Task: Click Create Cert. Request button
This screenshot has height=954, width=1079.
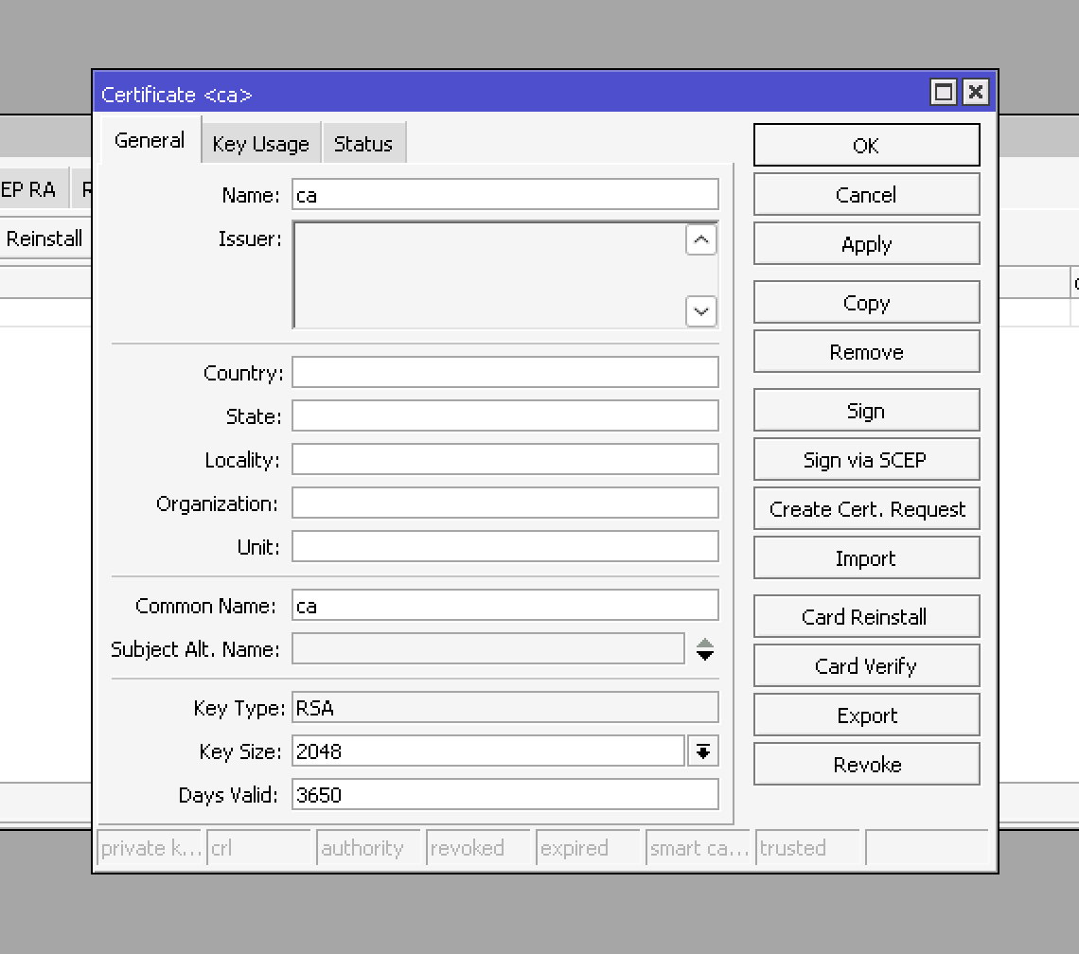Action: click(x=866, y=509)
